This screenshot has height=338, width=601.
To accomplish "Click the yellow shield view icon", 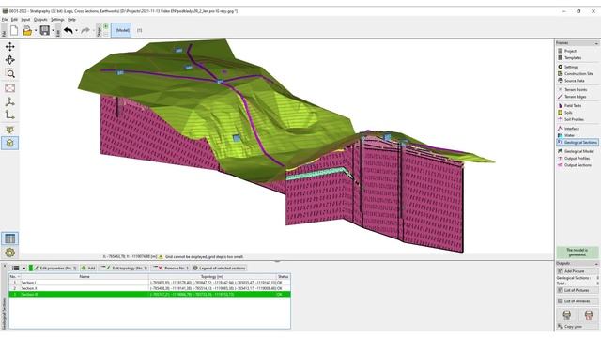I will pyautogui.click(x=10, y=130).
